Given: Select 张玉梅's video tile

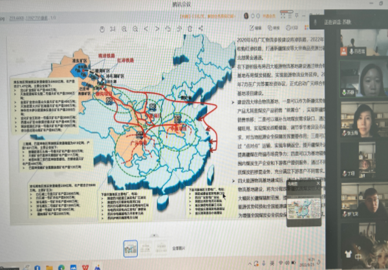Looking at the screenshot, I should [x=364, y=120].
